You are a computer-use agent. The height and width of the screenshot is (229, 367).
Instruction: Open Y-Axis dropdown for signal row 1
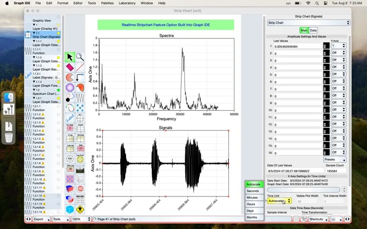point(338,46)
